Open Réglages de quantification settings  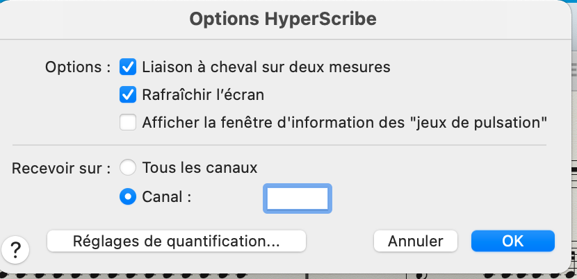click(x=176, y=241)
